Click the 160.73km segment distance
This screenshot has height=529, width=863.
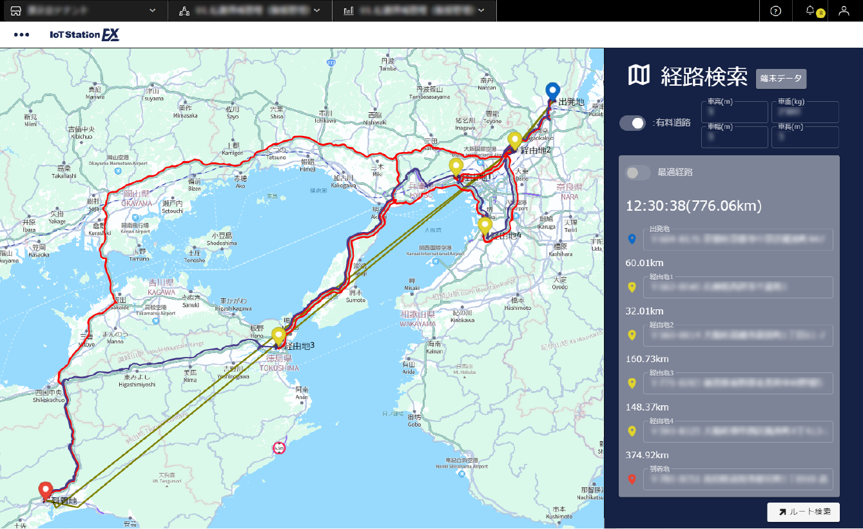coord(648,359)
